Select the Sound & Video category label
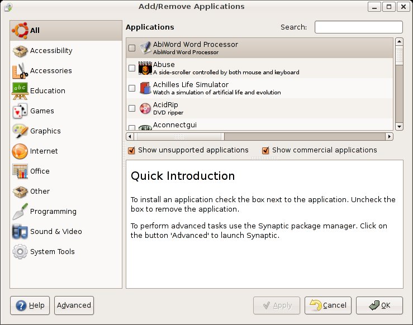 pyautogui.click(x=56, y=232)
